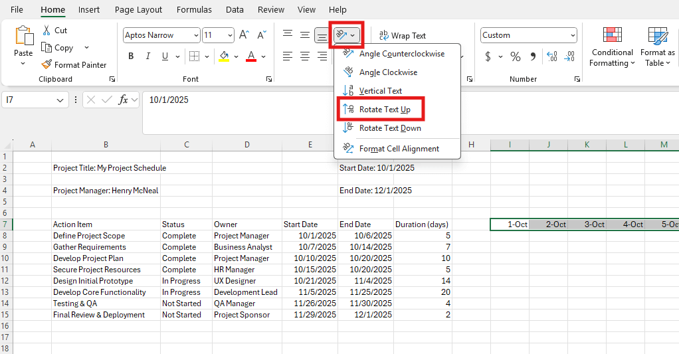Click the Increase Font Size icon
The height and width of the screenshot is (354, 679).
[x=244, y=35]
